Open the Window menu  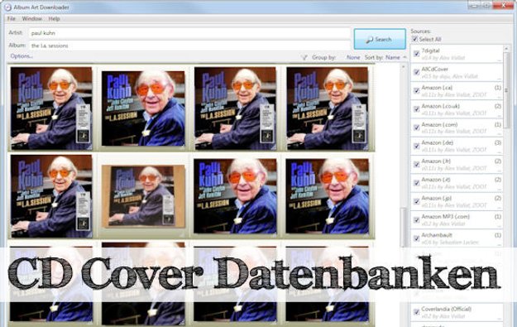pyautogui.click(x=32, y=19)
